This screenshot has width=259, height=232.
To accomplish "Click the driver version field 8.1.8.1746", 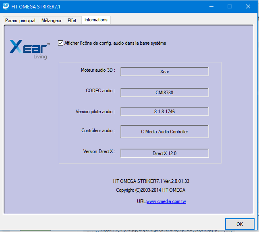I will pos(165,112).
